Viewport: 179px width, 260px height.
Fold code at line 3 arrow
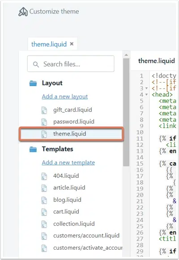coord(146,88)
